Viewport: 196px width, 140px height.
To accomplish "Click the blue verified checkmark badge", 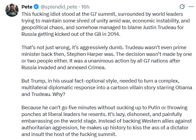I will tap(36, 7).
